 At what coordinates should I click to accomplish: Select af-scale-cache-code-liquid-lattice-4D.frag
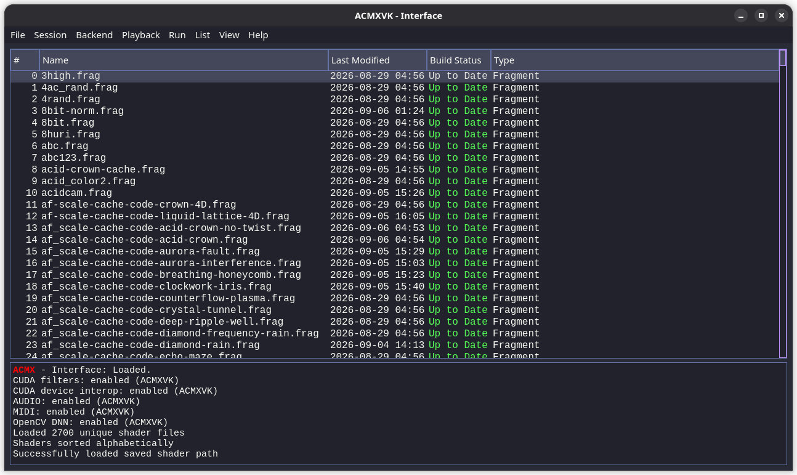pyautogui.click(x=395, y=217)
